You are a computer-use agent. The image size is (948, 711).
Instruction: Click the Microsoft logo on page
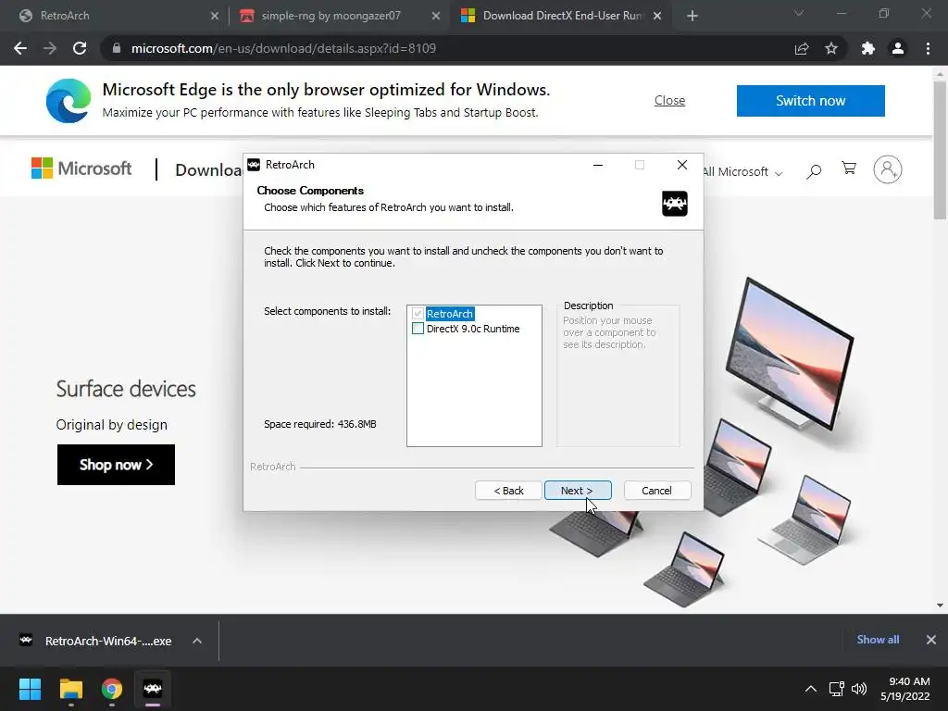pyautogui.click(x=81, y=168)
